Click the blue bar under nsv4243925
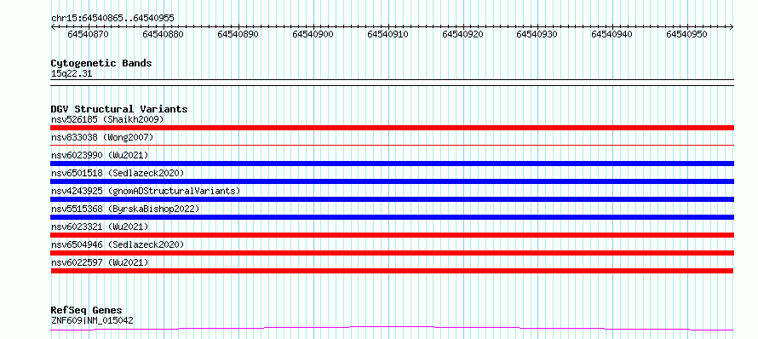The image size is (758, 339). point(392,199)
